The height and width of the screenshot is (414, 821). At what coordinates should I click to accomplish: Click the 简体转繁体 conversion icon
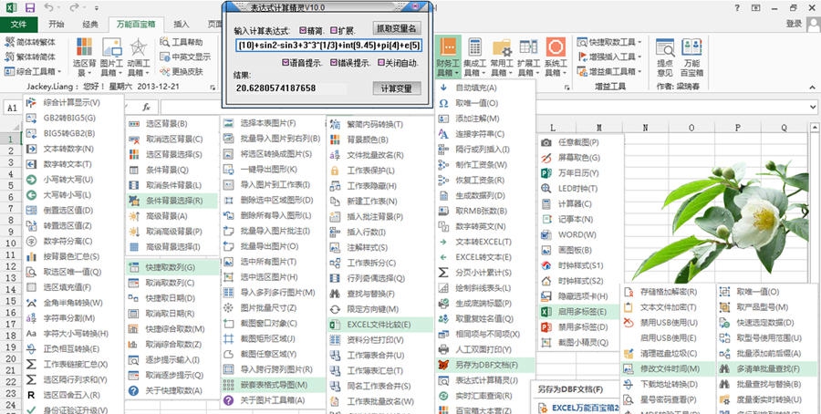(9, 42)
